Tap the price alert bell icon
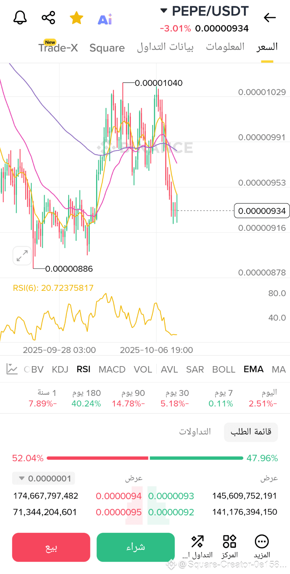Image resolution: width=290 pixels, height=574 pixels. [x=20, y=18]
